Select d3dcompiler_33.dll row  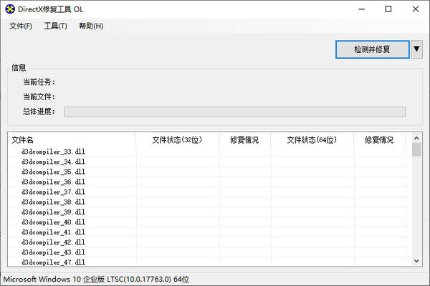click(x=210, y=152)
